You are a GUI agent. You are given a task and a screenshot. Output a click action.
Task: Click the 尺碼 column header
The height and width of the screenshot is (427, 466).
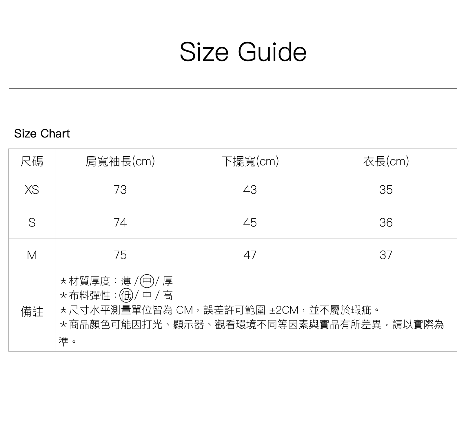click(32, 161)
